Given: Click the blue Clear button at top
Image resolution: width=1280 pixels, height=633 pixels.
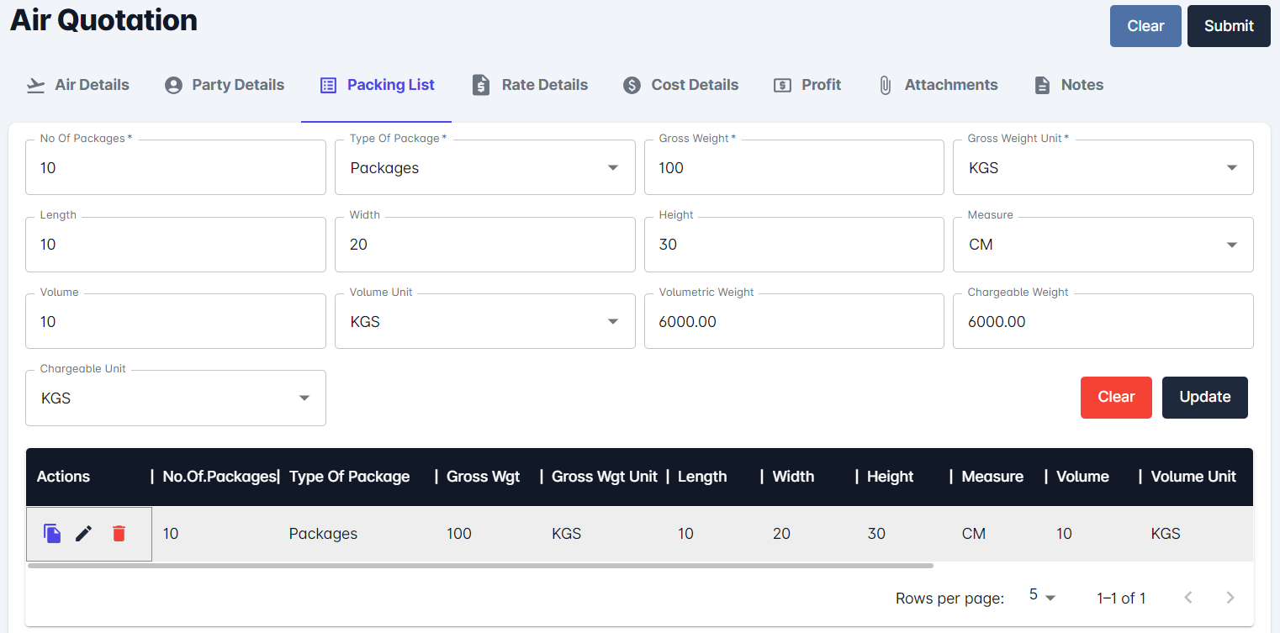Looking at the screenshot, I should tap(1145, 26).
